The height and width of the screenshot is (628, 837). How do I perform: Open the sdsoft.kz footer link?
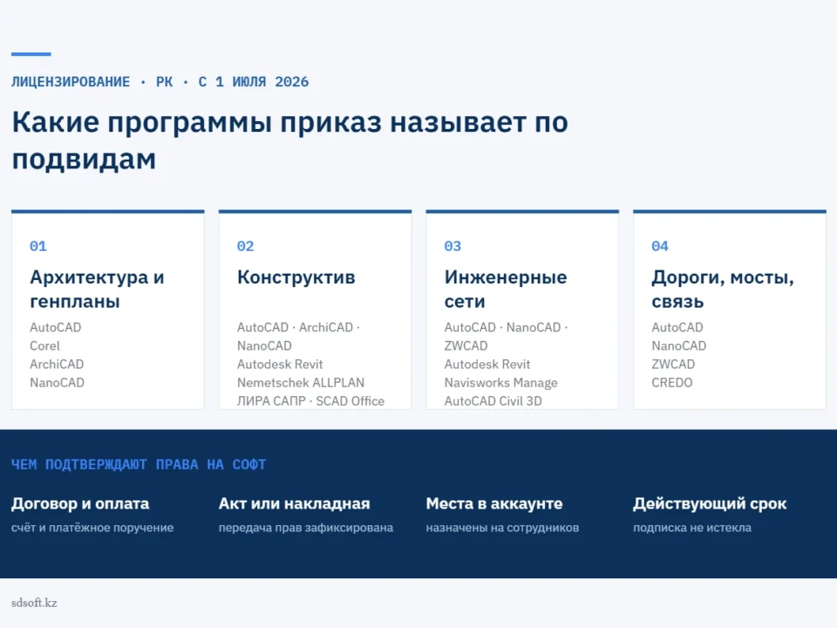click(34, 603)
